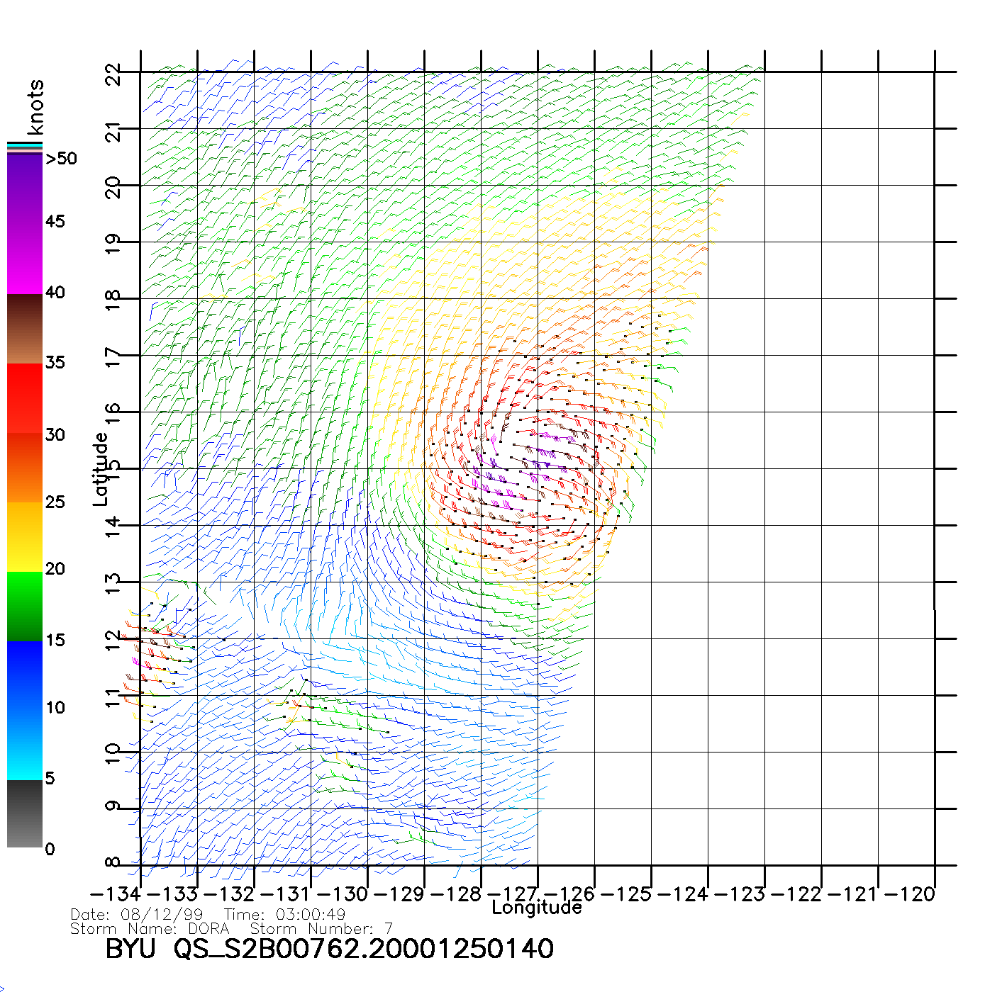Click the "knots" legend unit label
This screenshot has height=992, width=1007.
point(35,107)
